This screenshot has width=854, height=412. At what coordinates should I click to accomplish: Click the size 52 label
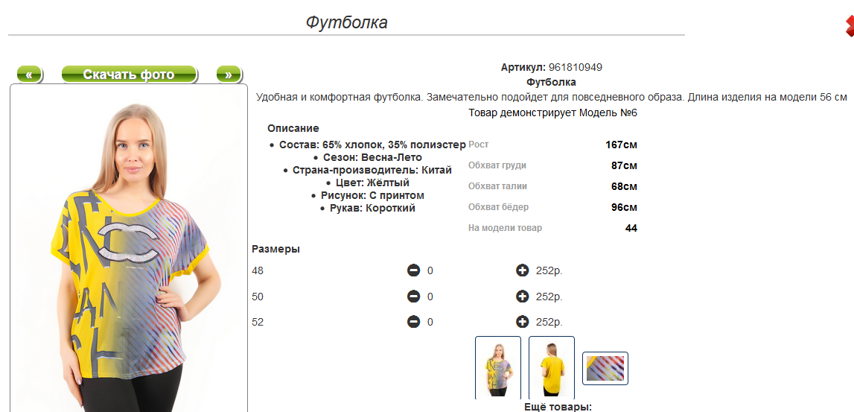point(258,322)
